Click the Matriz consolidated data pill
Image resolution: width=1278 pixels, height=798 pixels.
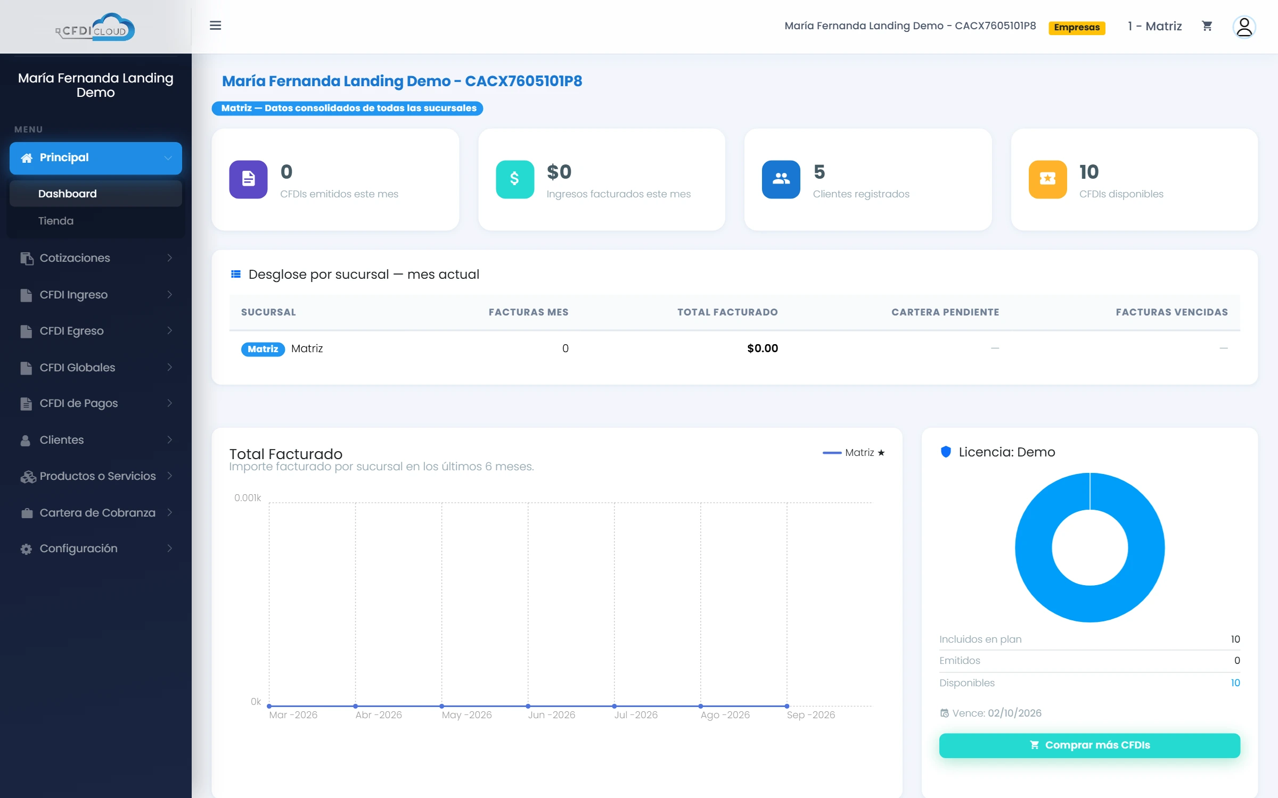coord(348,108)
